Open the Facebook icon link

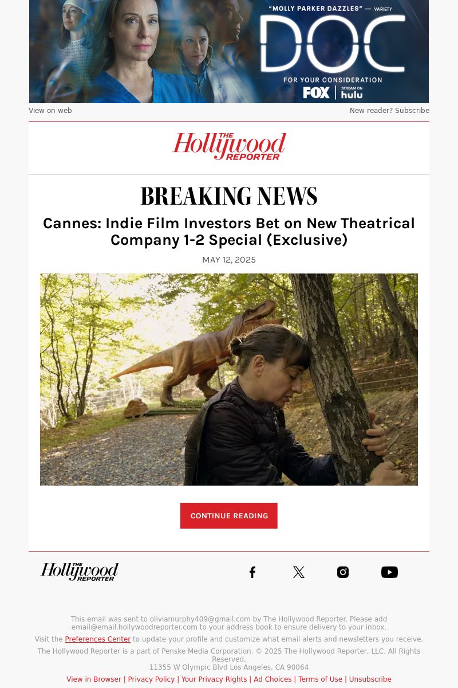coord(252,572)
